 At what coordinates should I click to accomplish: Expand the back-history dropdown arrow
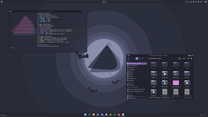[130, 58]
